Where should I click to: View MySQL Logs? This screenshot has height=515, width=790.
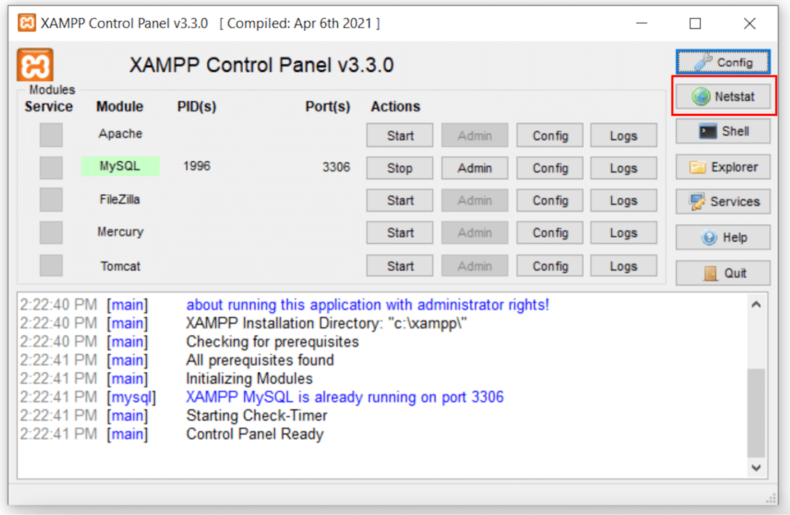tap(623, 167)
